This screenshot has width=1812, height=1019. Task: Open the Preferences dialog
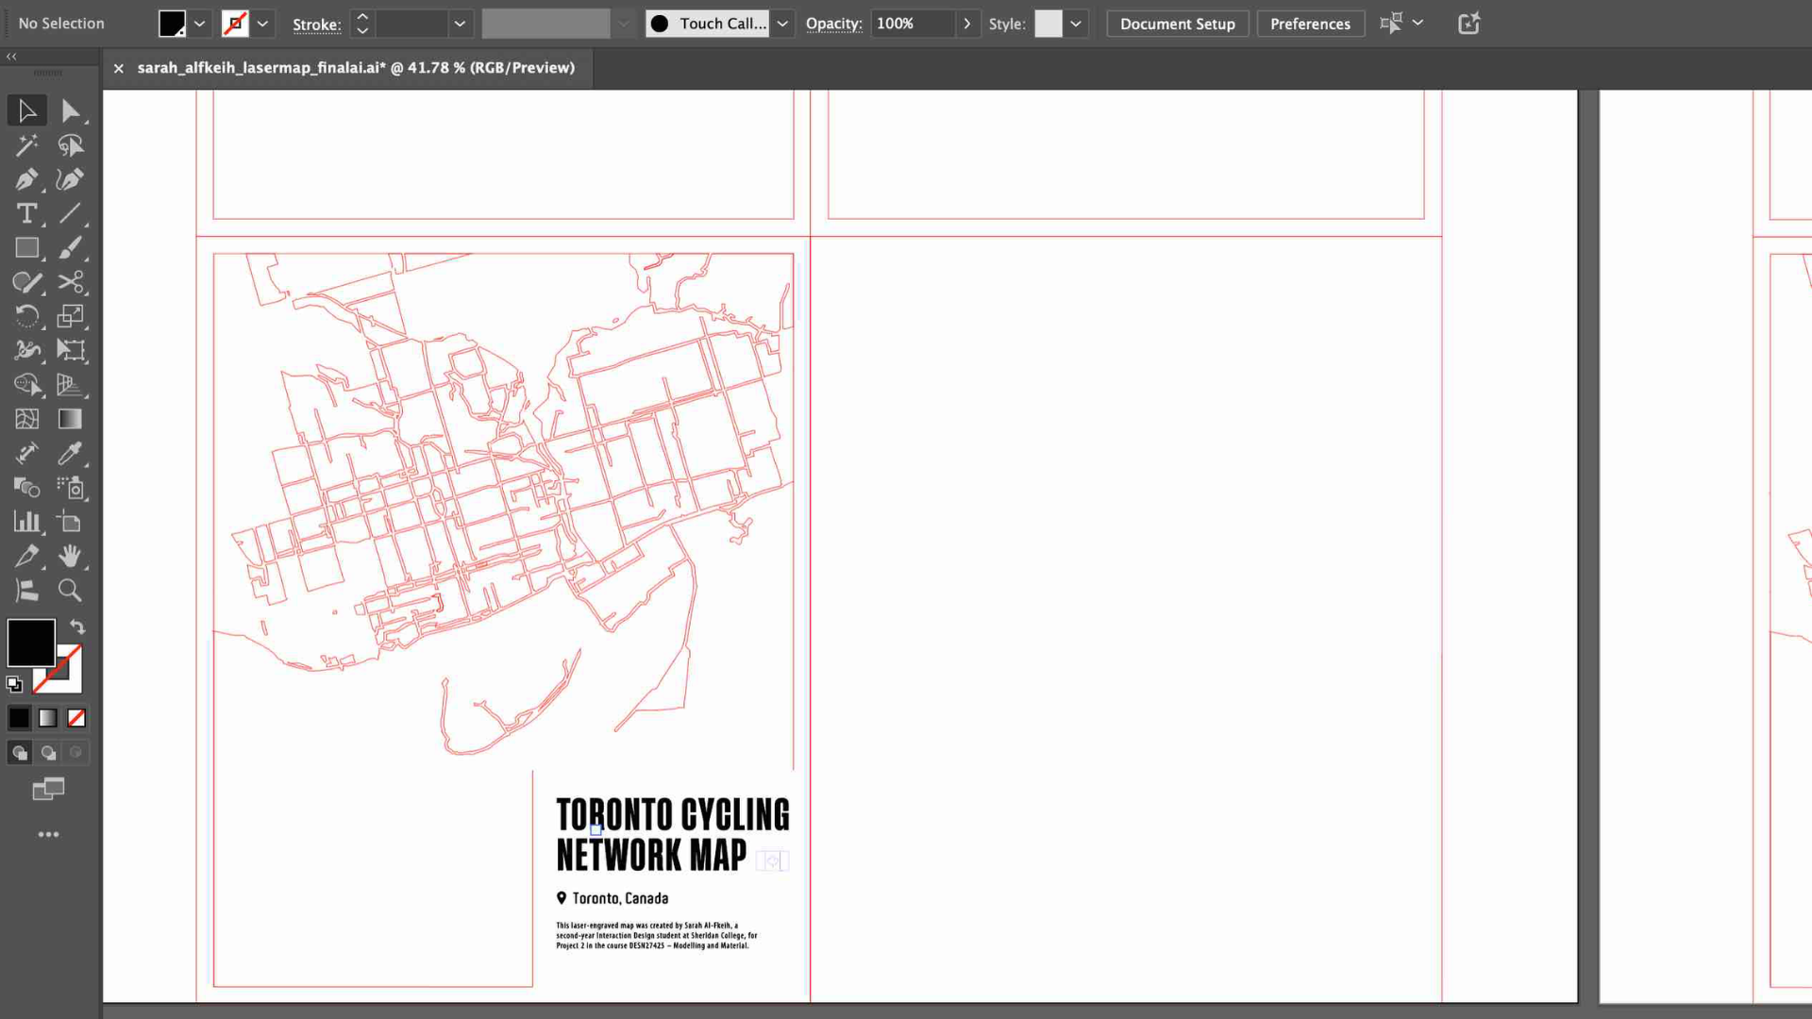pos(1310,23)
